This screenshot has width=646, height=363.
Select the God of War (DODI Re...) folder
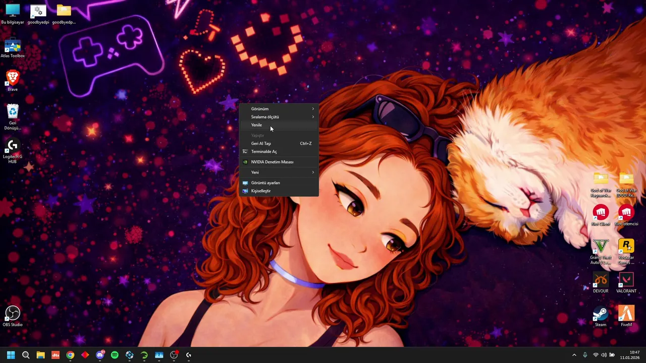tap(626, 185)
